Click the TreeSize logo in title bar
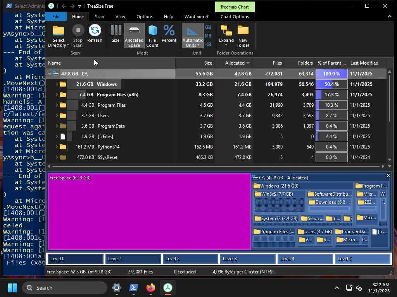 coord(52,6)
